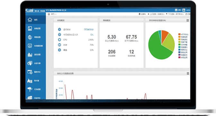The height and width of the screenshot is (116, 216).
Task: Click the green 文件传输 legend swatch
Action: pyautogui.click(x=179, y=44)
